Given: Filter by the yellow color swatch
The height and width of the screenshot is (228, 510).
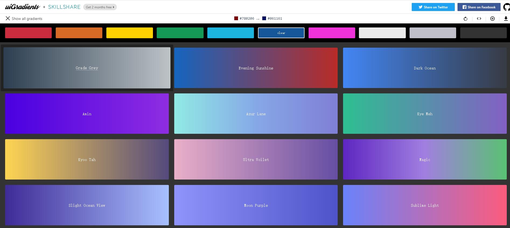Looking at the screenshot, I should (x=130, y=33).
